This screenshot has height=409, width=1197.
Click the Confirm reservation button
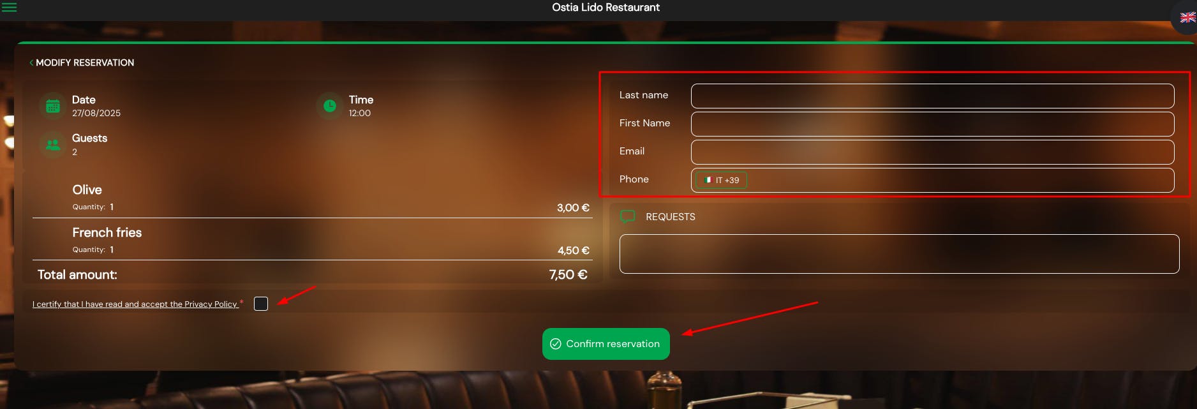[x=606, y=344]
